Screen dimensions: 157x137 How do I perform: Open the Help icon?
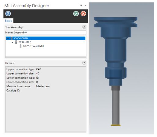pyautogui.click(x=8, y=14)
